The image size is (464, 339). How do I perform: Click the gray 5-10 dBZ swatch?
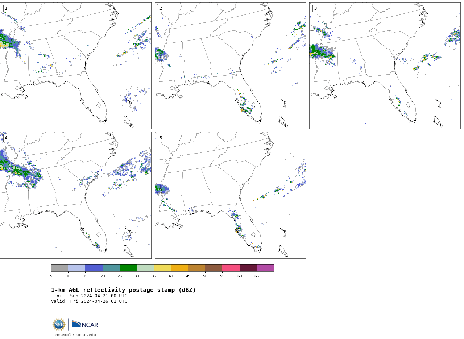60,268
